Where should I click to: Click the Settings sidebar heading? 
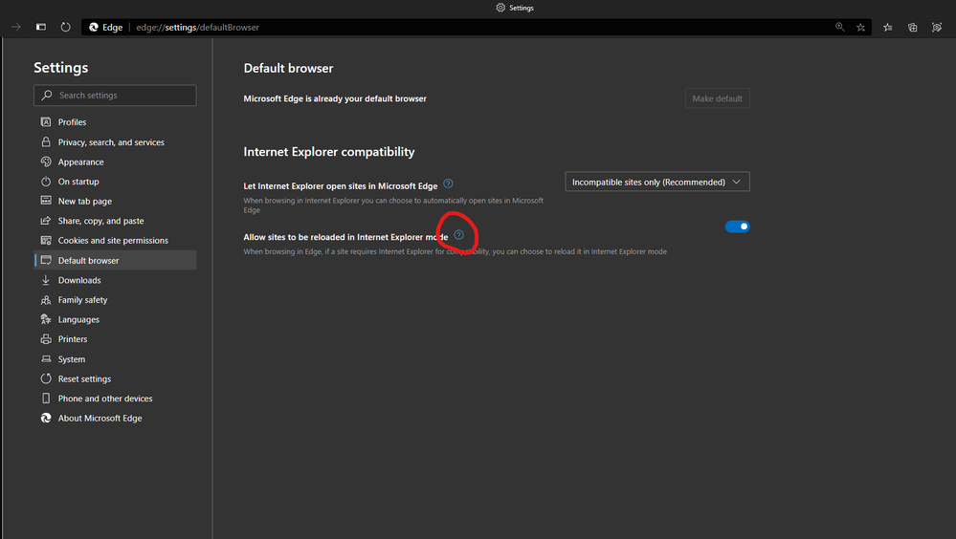tap(61, 68)
